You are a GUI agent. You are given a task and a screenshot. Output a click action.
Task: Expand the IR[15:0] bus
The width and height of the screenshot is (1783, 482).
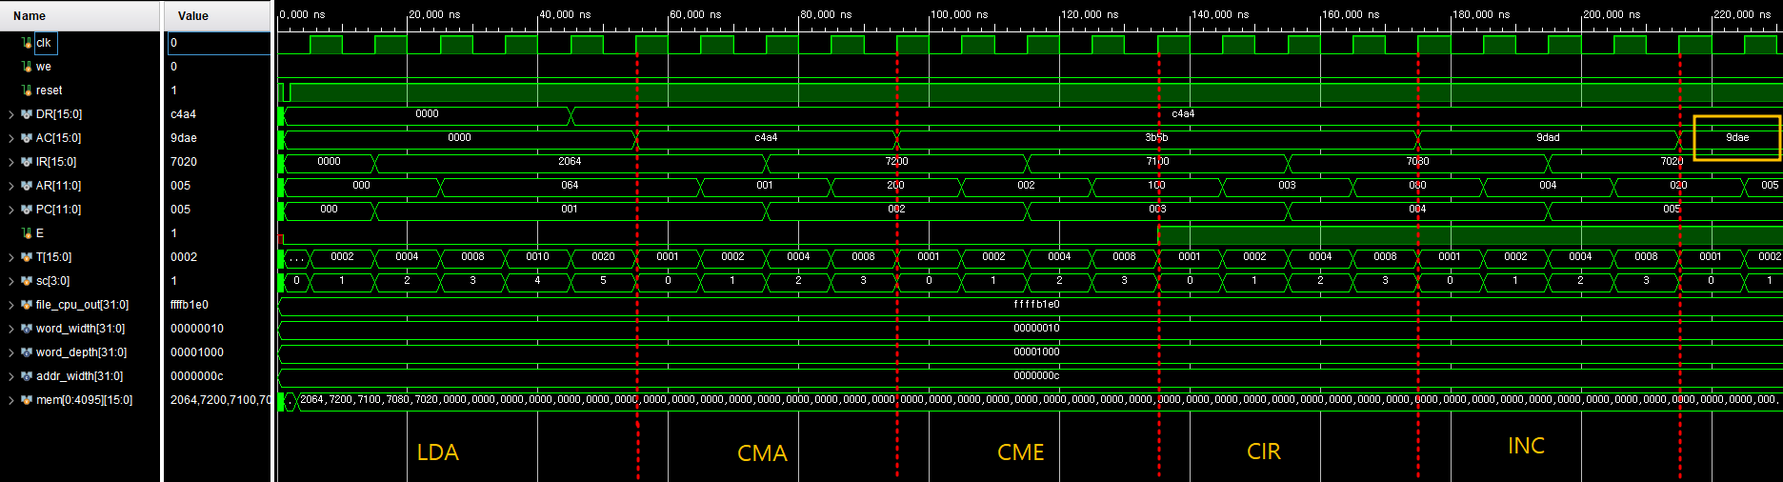tap(11, 162)
